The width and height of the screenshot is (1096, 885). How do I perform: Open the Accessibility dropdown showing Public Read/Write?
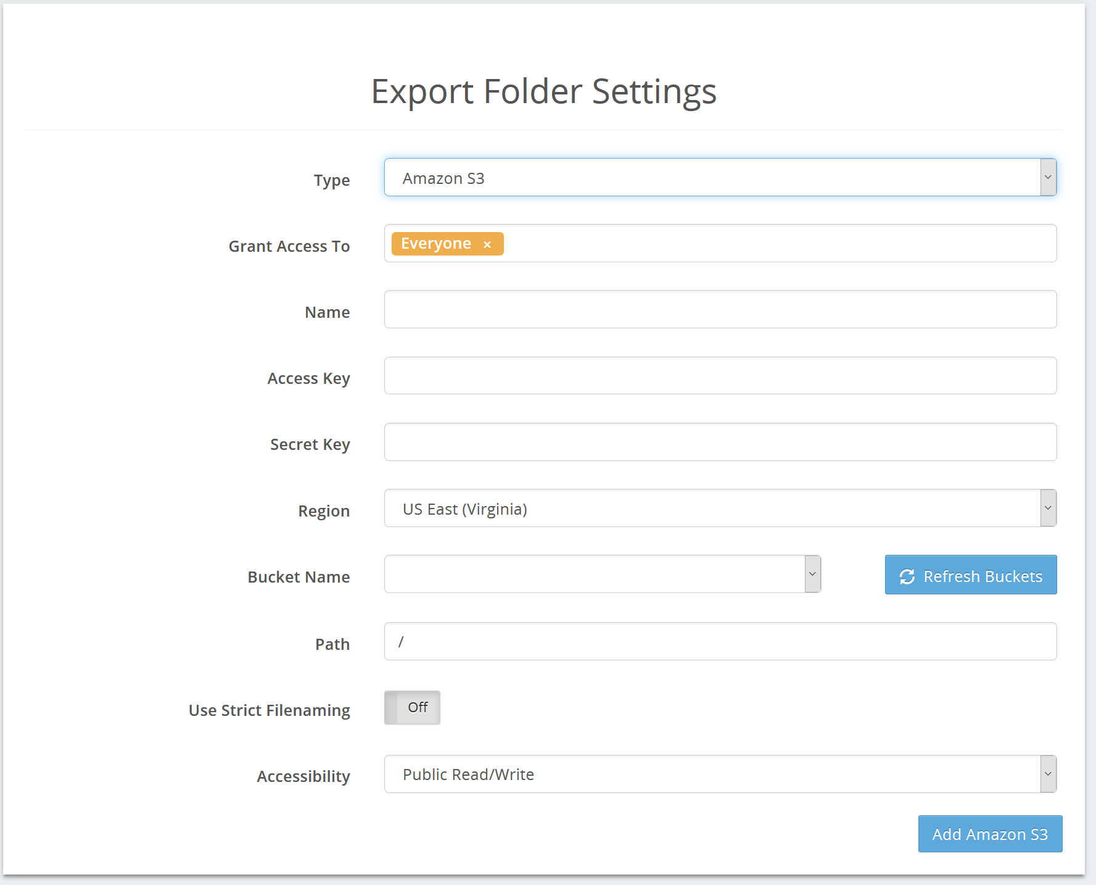click(720, 774)
